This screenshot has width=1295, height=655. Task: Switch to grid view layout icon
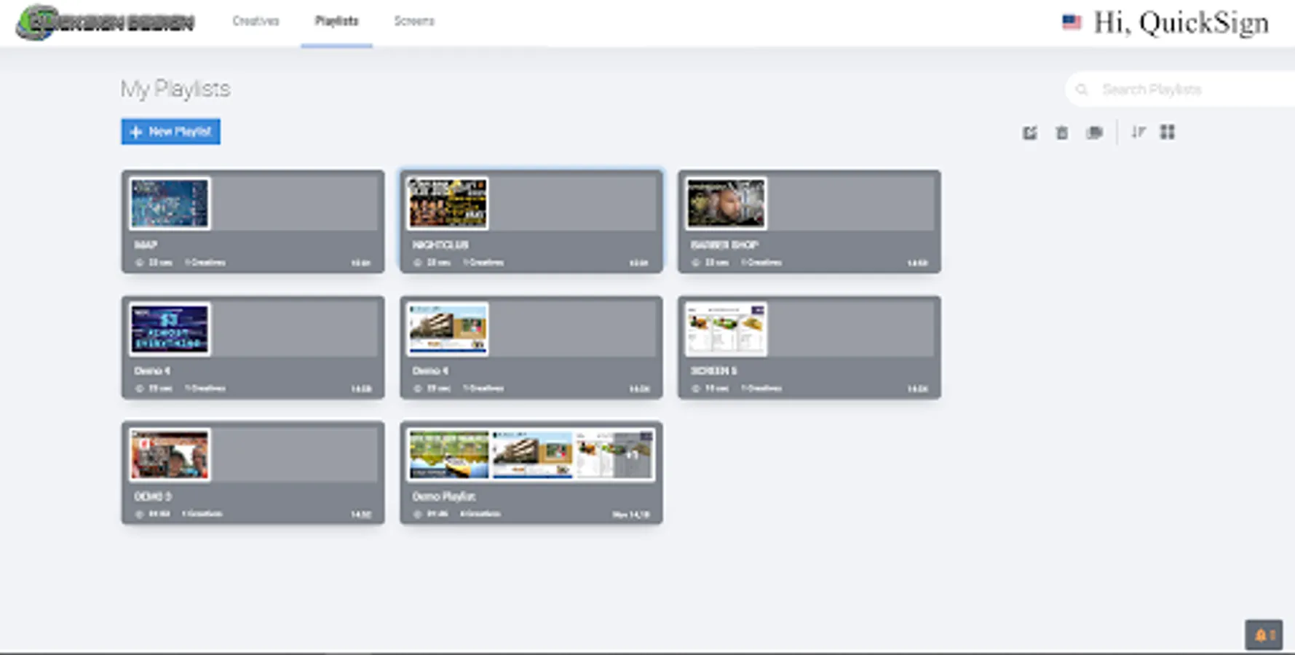(1168, 132)
